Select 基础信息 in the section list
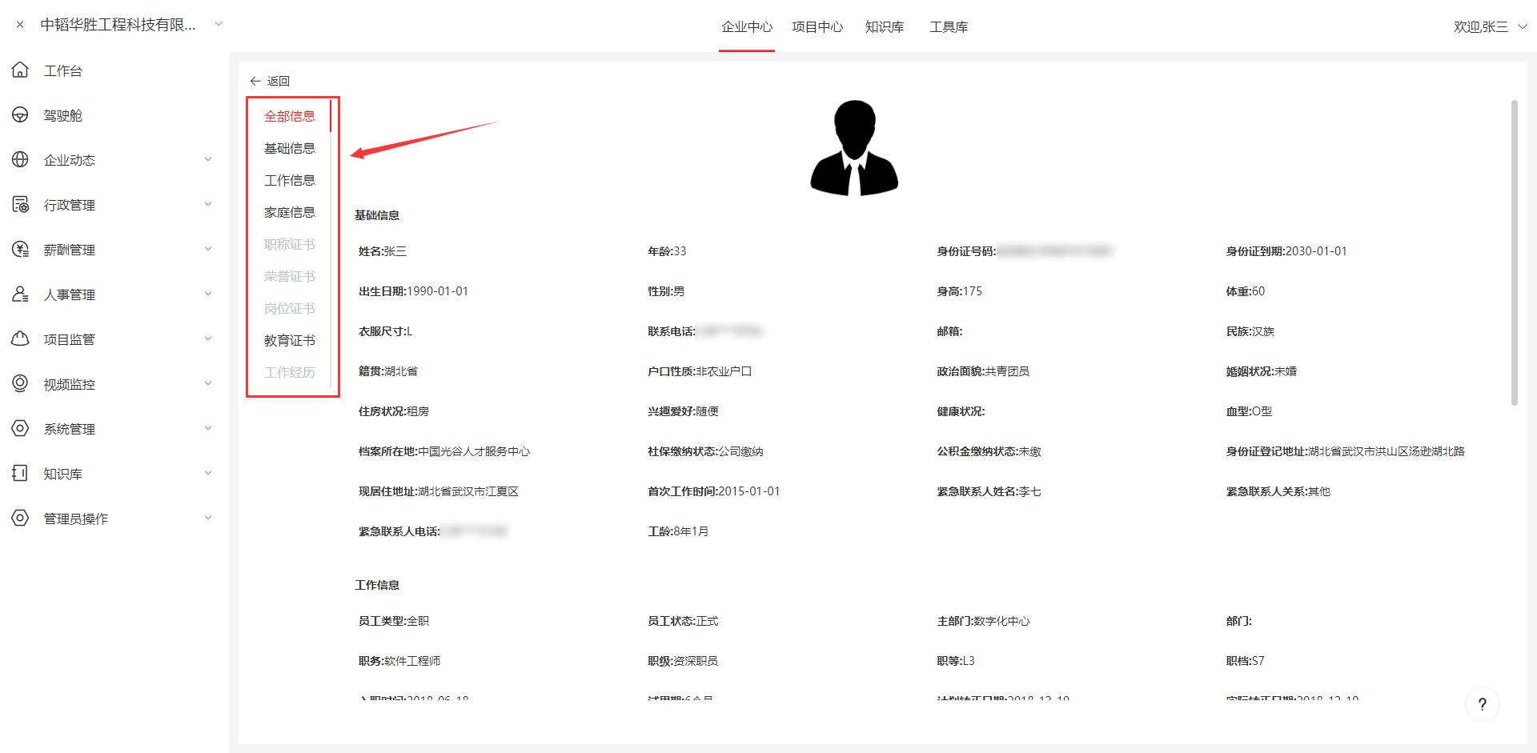This screenshot has height=753, width=1537. tap(290, 149)
